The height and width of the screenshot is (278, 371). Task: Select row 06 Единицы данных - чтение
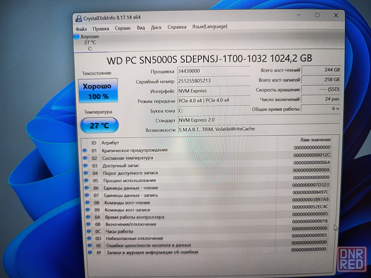[207, 186]
